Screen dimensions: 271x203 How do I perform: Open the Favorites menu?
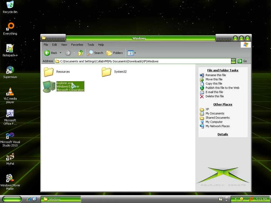point(77,45)
